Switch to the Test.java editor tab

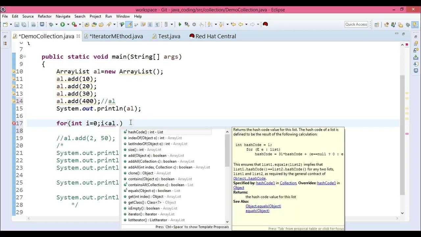point(166,36)
